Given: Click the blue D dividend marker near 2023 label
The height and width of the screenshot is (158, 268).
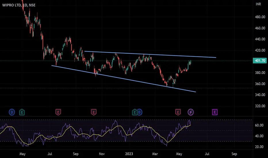Looking at the screenshot, I should pos(140,112).
